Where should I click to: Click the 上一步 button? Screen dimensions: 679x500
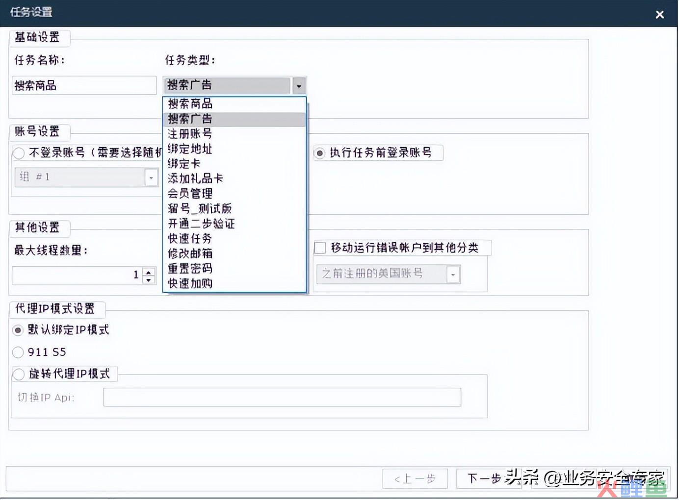(415, 478)
